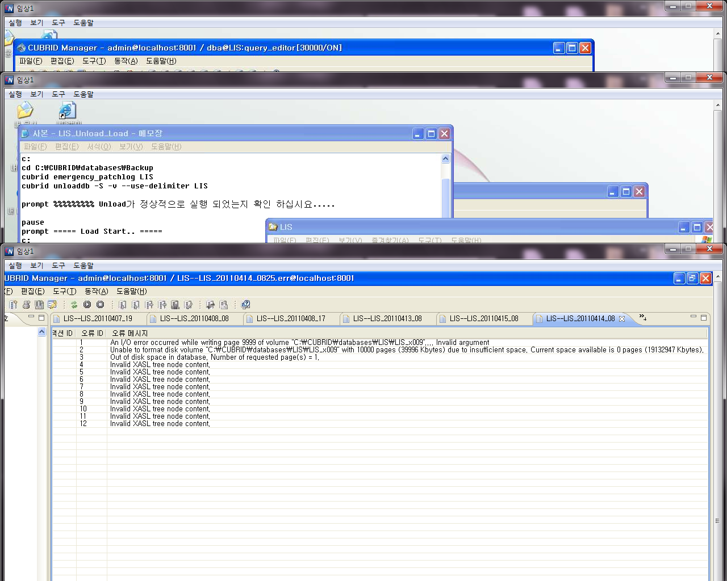This screenshot has height=581, width=727.
Task: Select the active LIS--LIS_20110414_08 tab
Action: click(580, 319)
